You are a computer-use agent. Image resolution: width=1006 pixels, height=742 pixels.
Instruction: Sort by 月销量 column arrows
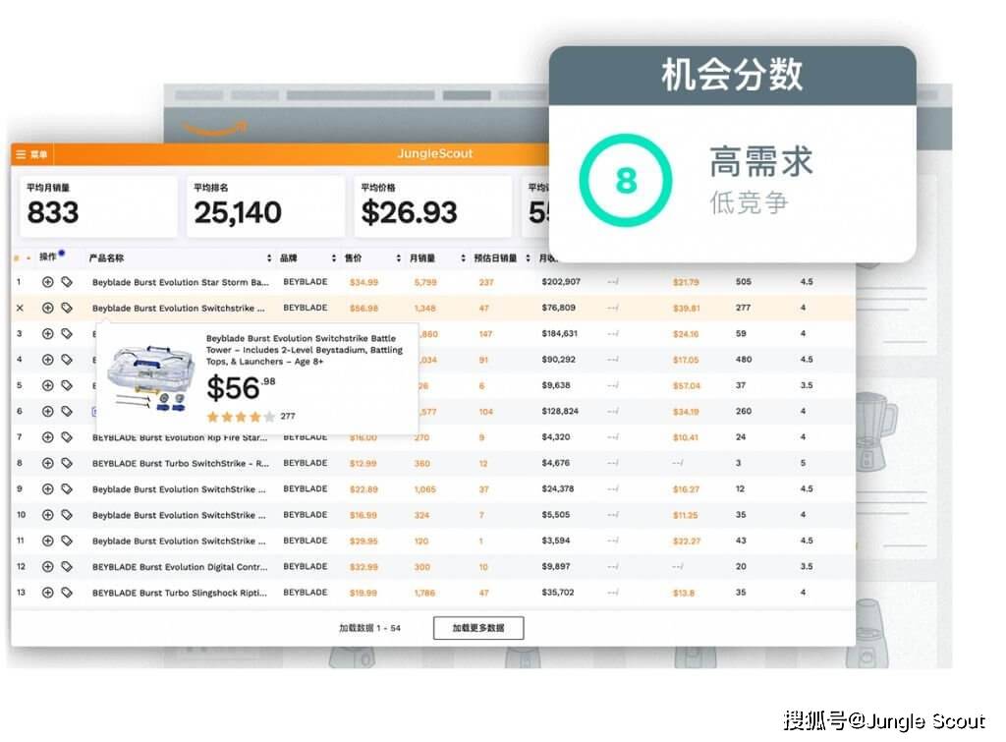pyautogui.click(x=464, y=258)
